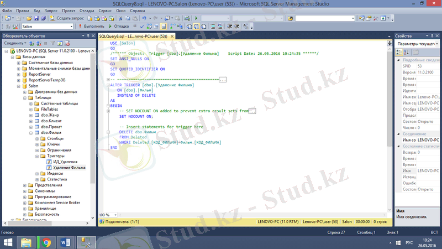
Task: Collapse the Таблицы folder
Action: pos(25,98)
